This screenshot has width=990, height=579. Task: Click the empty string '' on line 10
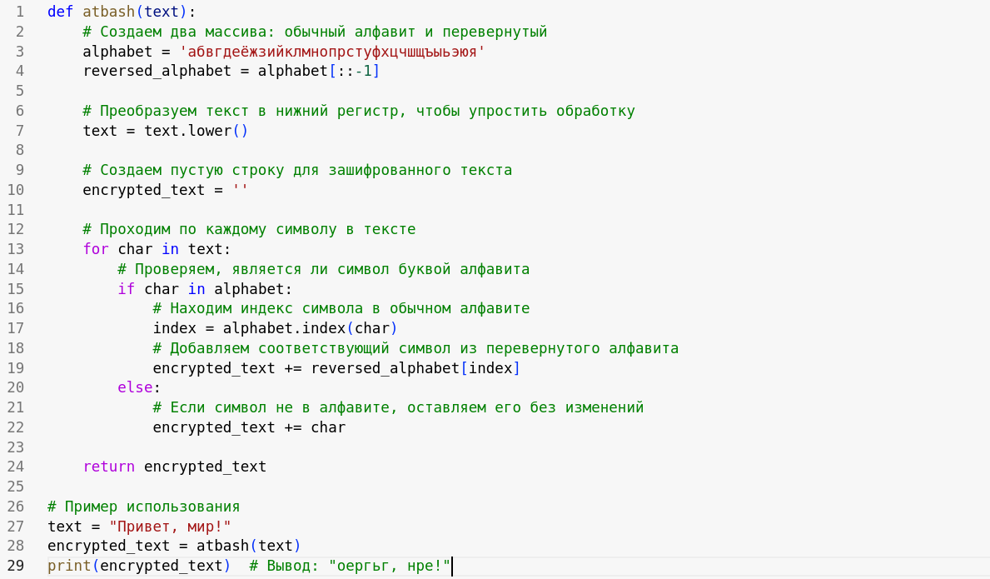coord(240,190)
